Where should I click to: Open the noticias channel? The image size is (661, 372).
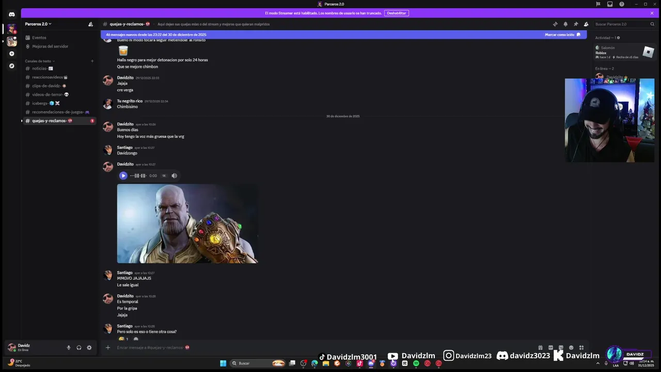(58, 68)
